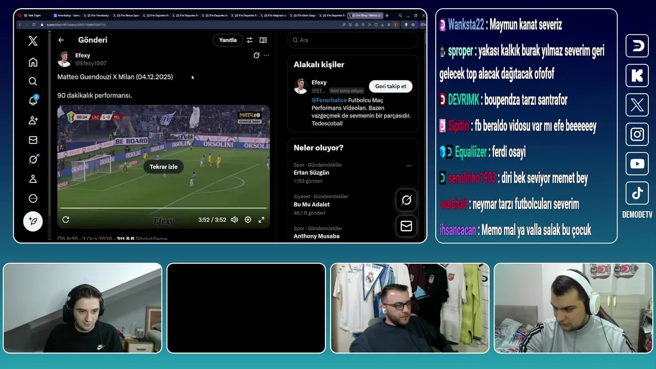Open video settings gear

(x=248, y=220)
